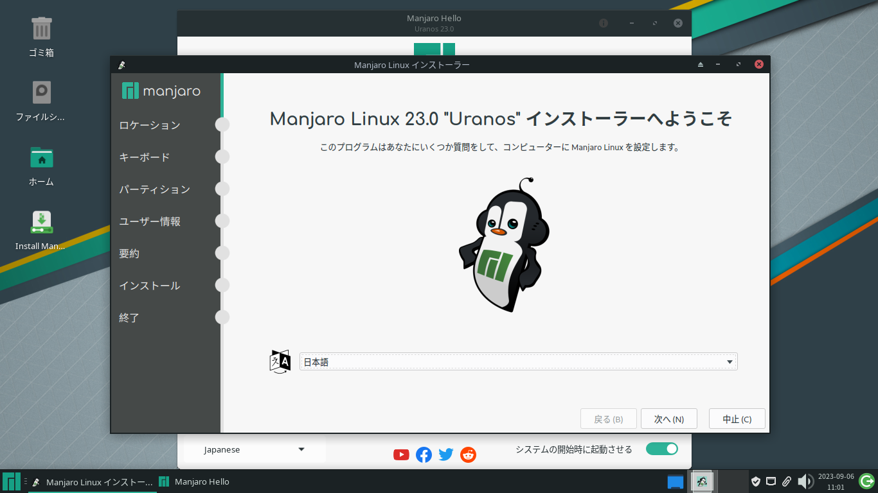Screen dimensions: 878x493
Task: Click the 戻る (B) back button
Action: [x=609, y=419]
